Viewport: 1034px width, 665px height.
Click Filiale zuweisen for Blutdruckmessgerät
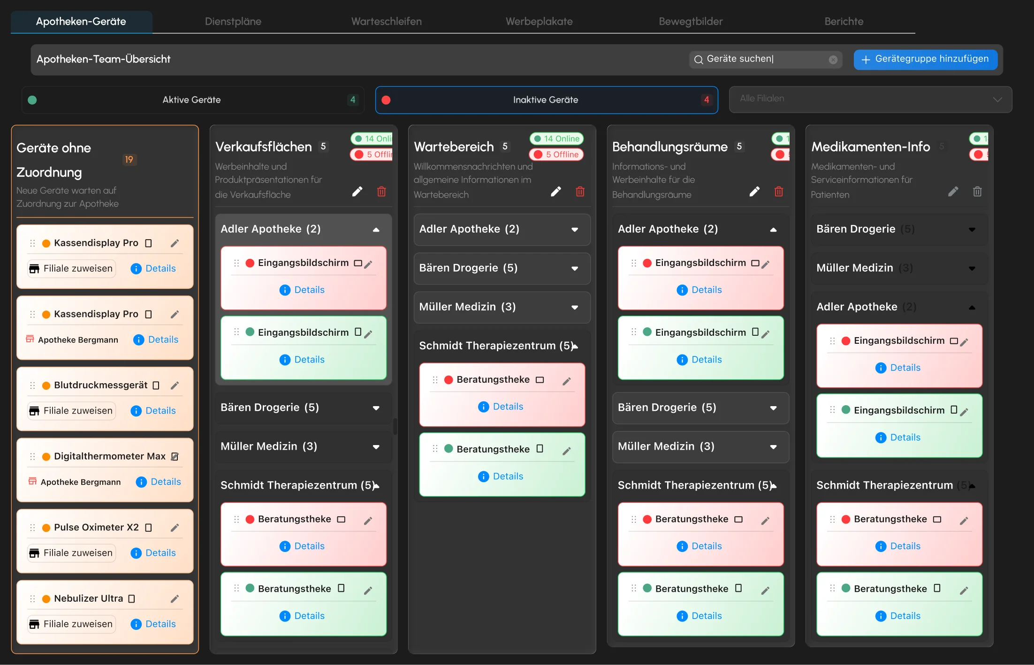coord(71,411)
